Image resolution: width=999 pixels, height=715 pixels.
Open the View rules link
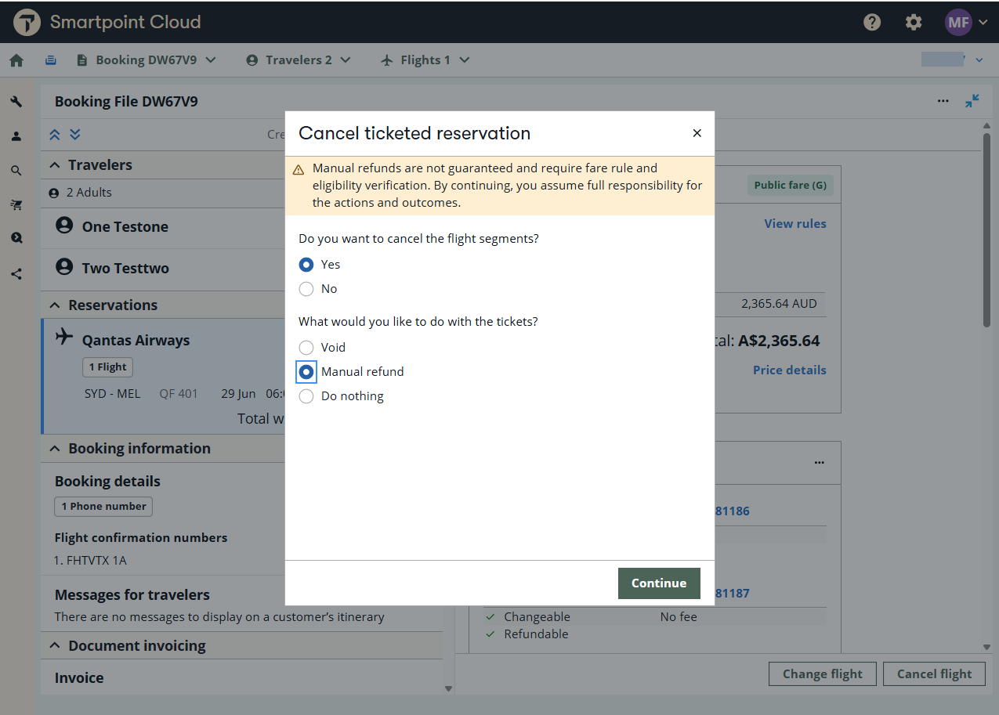[x=794, y=224]
